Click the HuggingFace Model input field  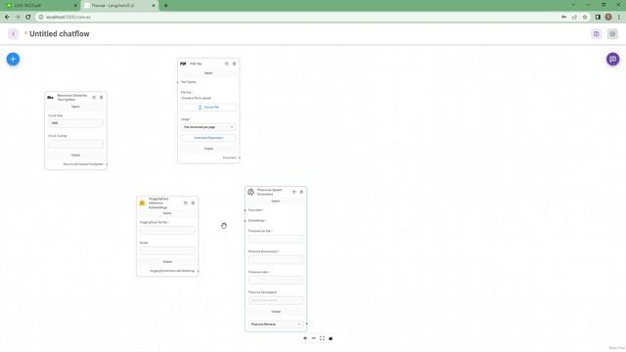click(x=167, y=250)
